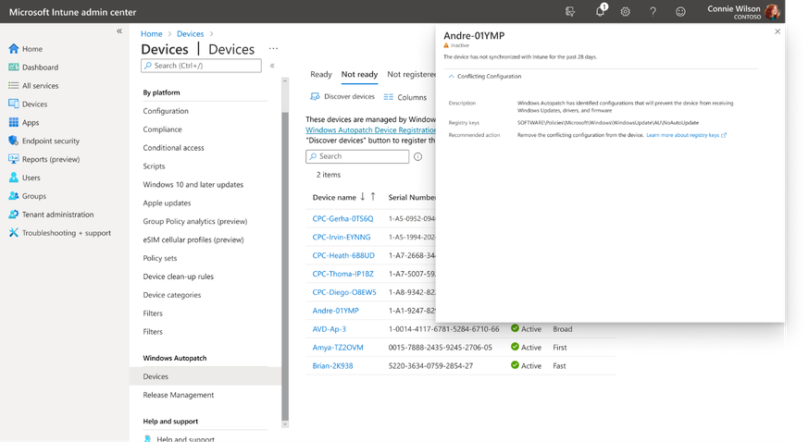
Task: Open the Columns chooser
Action: point(405,97)
